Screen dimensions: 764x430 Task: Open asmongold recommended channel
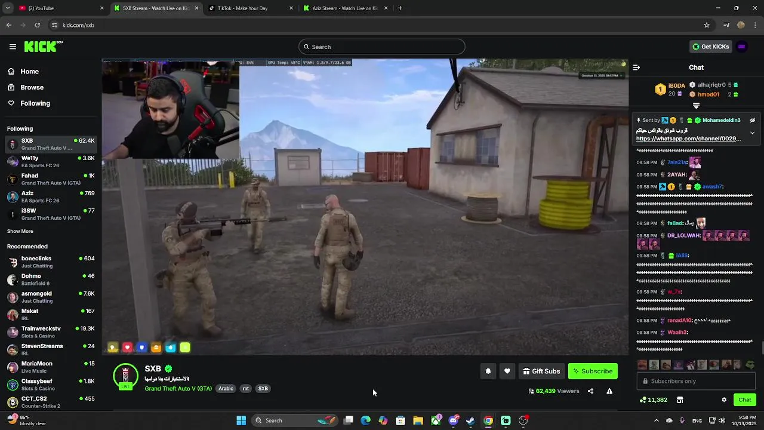tap(51, 297)
